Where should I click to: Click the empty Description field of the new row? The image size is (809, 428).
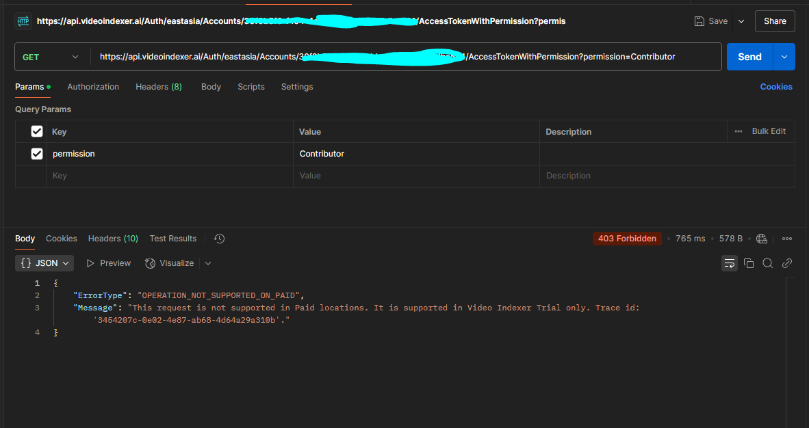coord(667,176)
